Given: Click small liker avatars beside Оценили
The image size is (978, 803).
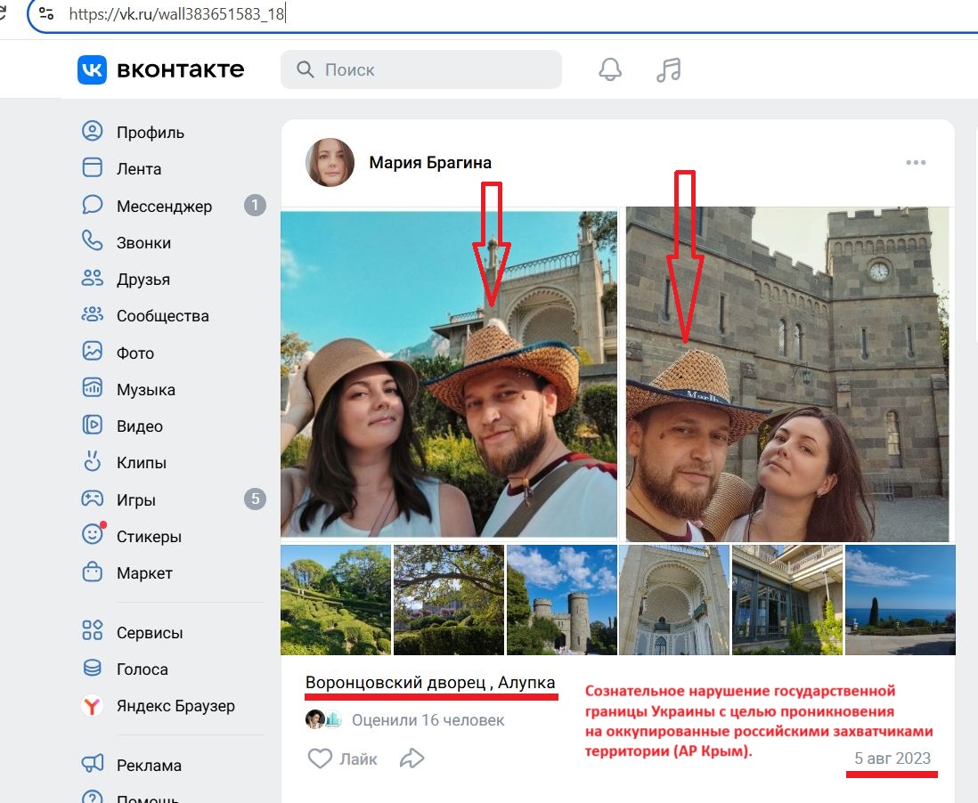Looking at the screenshot, I should tap(324, 719).
